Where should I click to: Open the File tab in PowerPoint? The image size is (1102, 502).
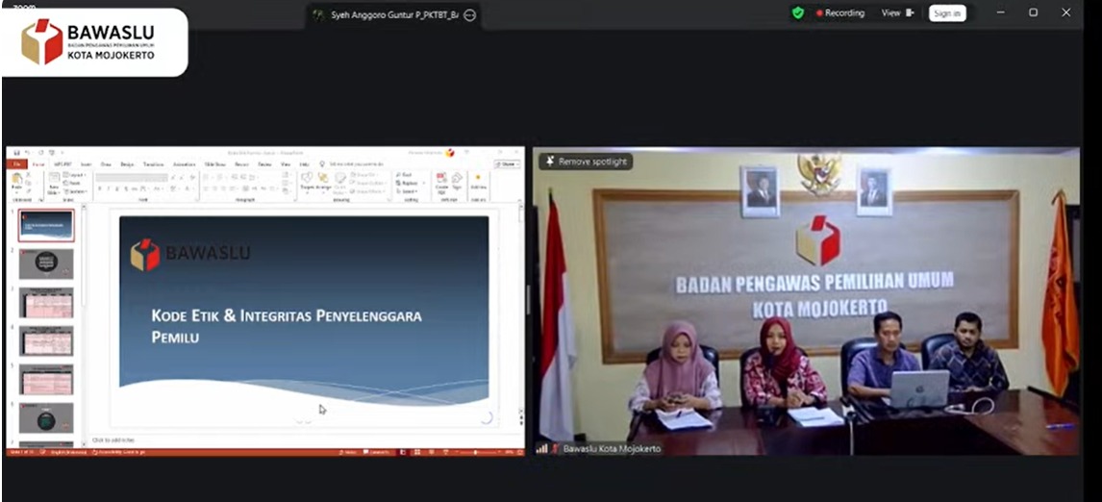pos(16,164)
